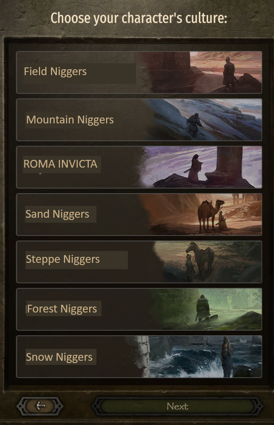This screenshot has width=274, height=425.
Task: Click the shield-bearing warrior by the sea waves
Action: click(227, 355)
